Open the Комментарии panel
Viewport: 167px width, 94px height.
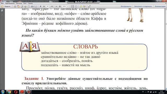click(160, 6)
